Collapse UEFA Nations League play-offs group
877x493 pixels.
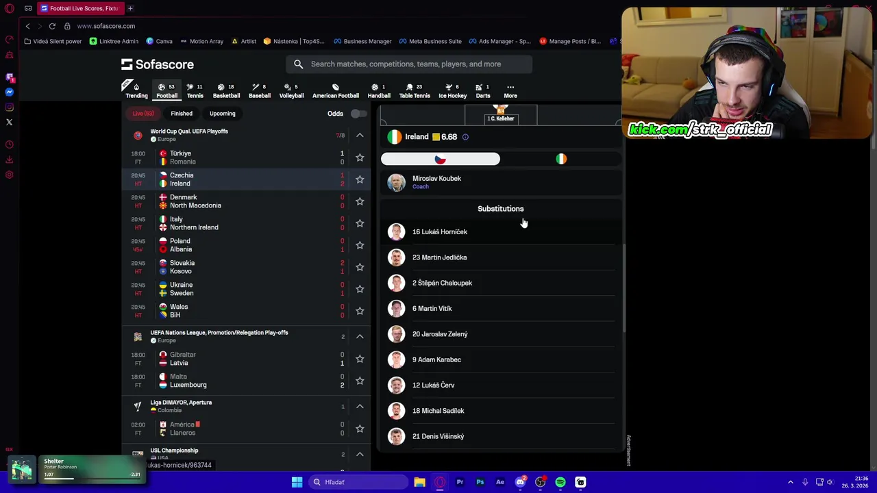(x=360, y=336)
